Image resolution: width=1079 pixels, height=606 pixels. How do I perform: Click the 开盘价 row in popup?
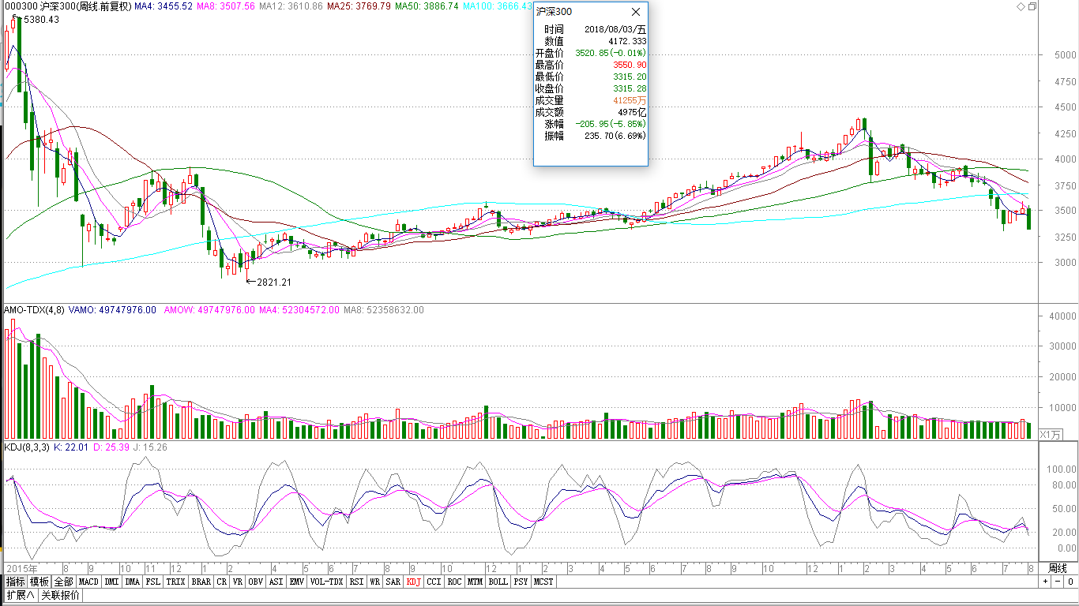tap(591, 53)
